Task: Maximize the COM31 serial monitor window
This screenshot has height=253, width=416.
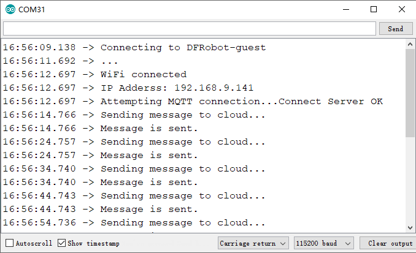Action: click(374, 10)
